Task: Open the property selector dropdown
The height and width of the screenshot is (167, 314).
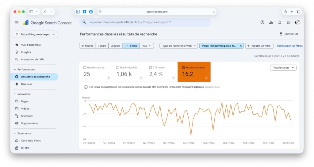Action: [35, 34]
